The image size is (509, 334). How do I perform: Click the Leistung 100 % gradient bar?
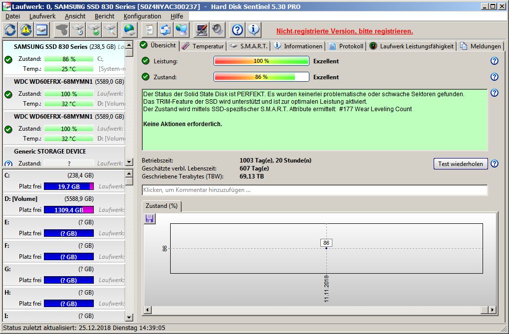coord(261,61)
